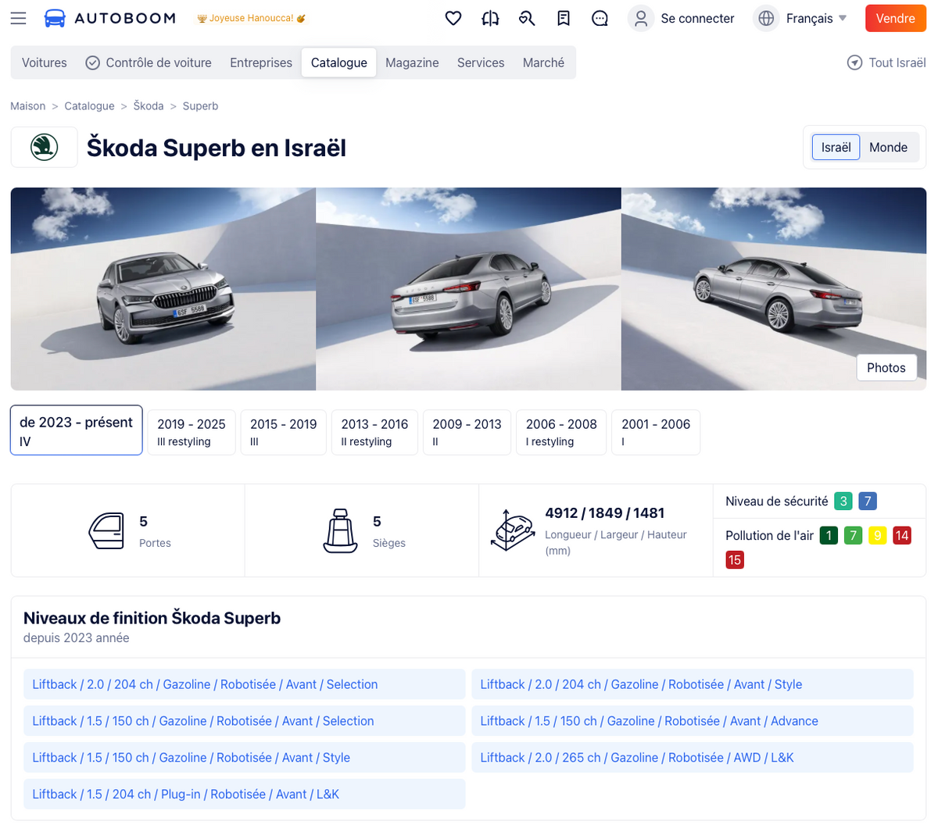Open the hamburger menu icon
Viewport: 938px width, 832px height.
pos(18,18)
